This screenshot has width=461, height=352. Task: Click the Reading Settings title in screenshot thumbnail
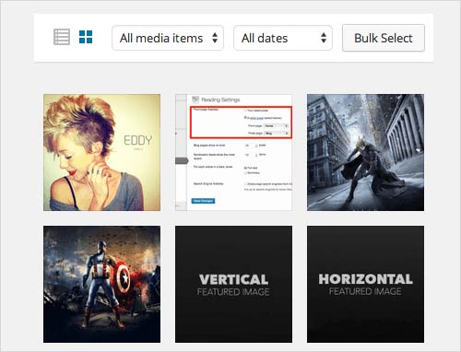220,100
